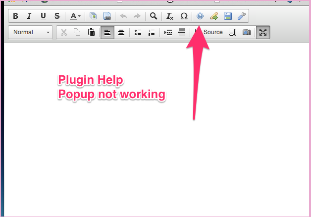Image resolution: width=311 pixels, height=217 pixels.
Task: Align text left
Action: point(107,32)
